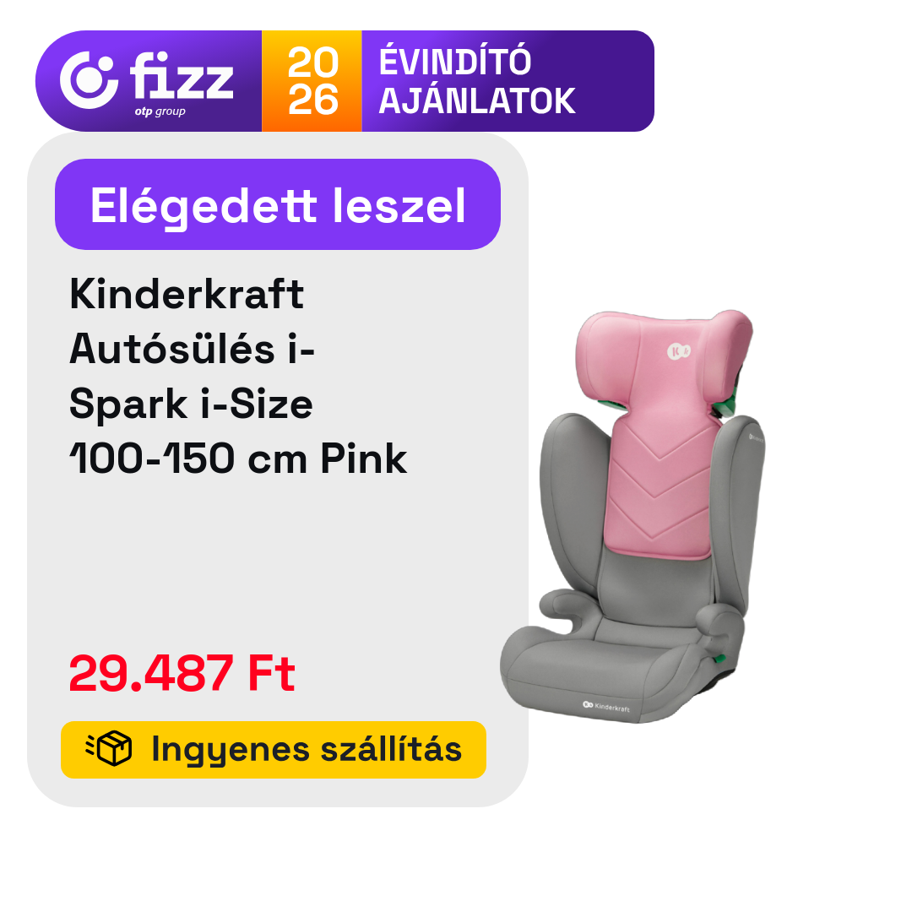The image size is (912, 912).
Task: Open the Kinderkraft Autósülés product title
Action: tap(238, 376)
